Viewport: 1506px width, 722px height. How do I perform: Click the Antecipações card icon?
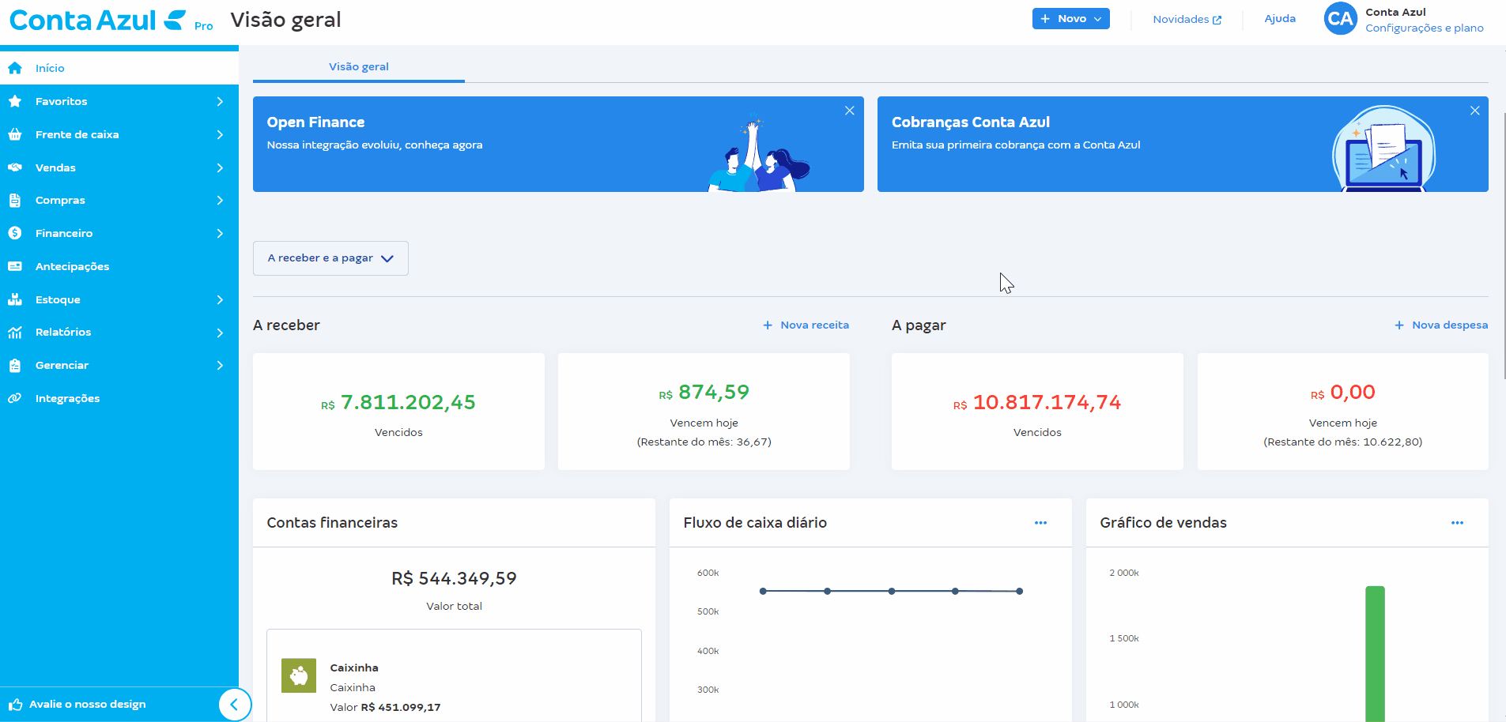click(x=15, y=266)
